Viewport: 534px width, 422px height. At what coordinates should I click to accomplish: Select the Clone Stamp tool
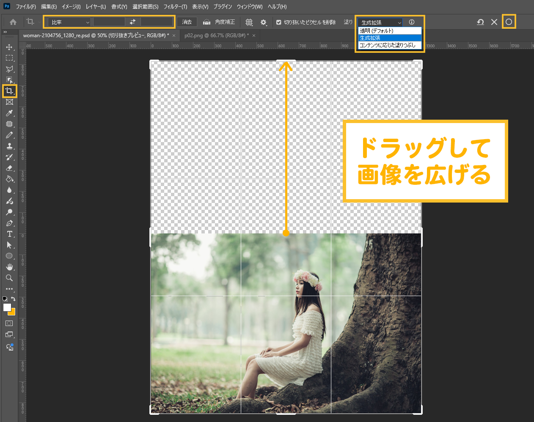tap(9, 146)
